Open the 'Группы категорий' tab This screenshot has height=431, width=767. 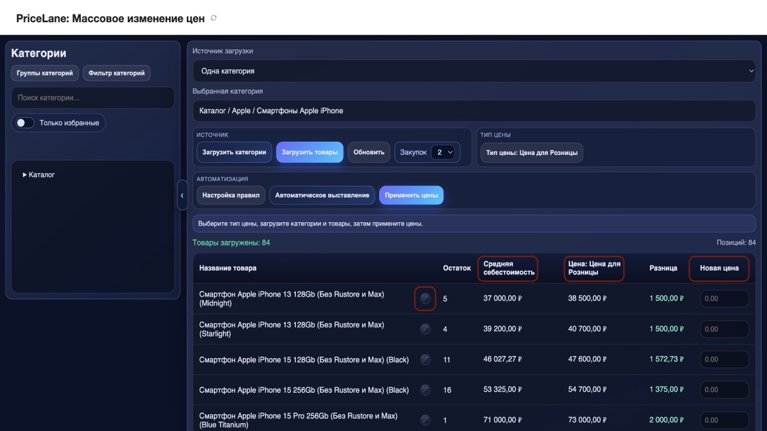coord(45,73)
